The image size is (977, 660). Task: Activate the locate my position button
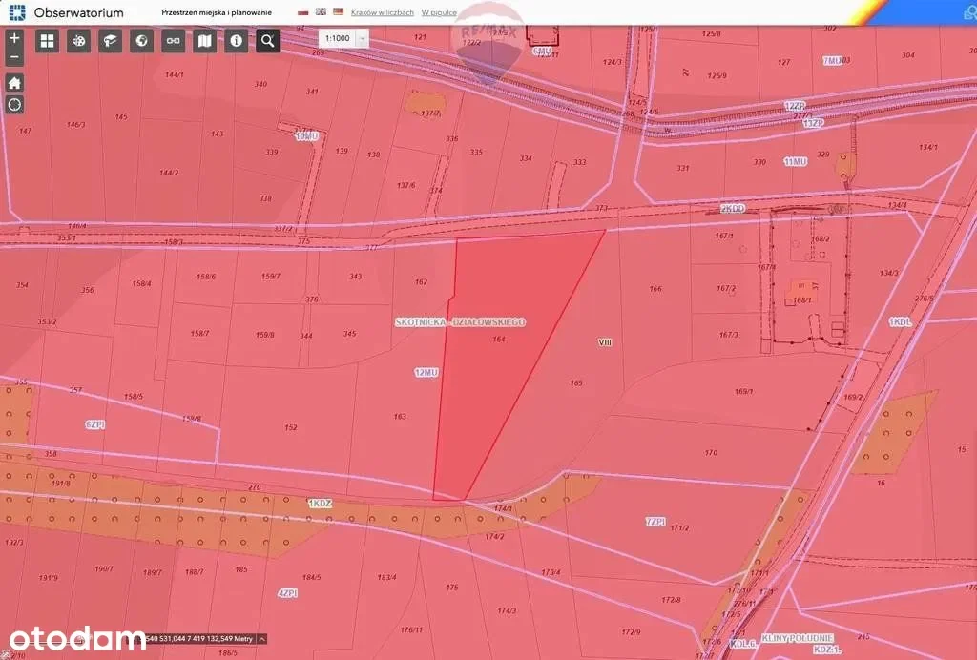(x=14, y=104)
